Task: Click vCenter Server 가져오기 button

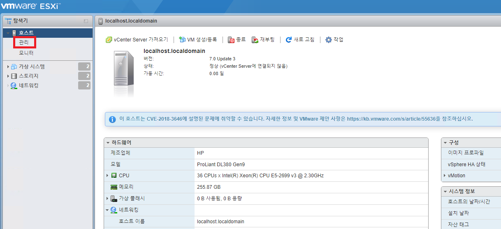Action: pyautogui.click(x=137, y=40)
